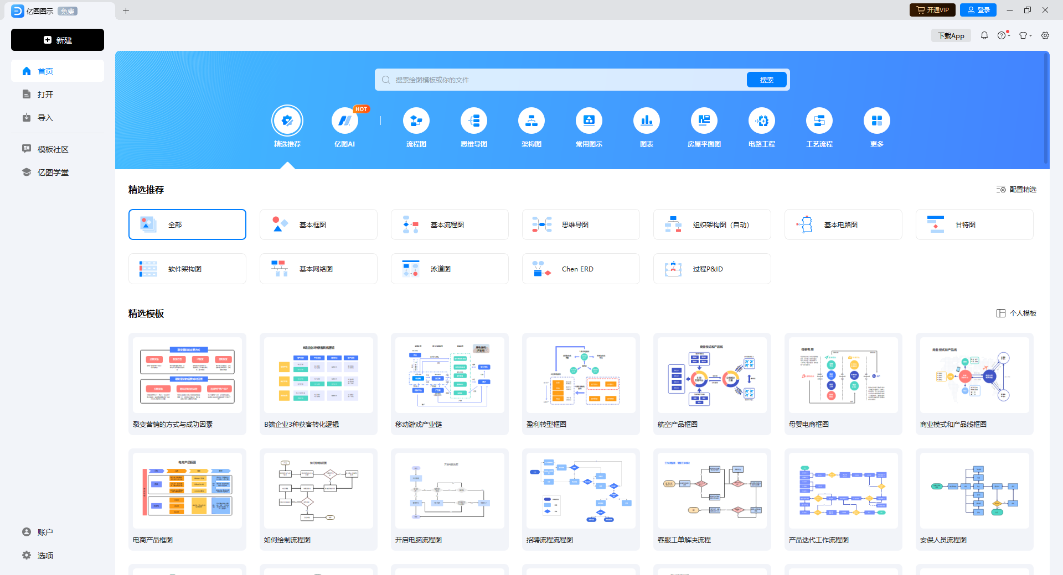1063x575 pixels.
Task: Choose the 电路工程 circuit engineering icon
Action: (x=761, y=121)
